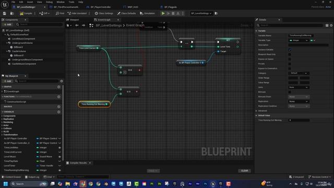Navigate forward in the graph editor
This screenshot has width=334, height=188.
[83, 26]
